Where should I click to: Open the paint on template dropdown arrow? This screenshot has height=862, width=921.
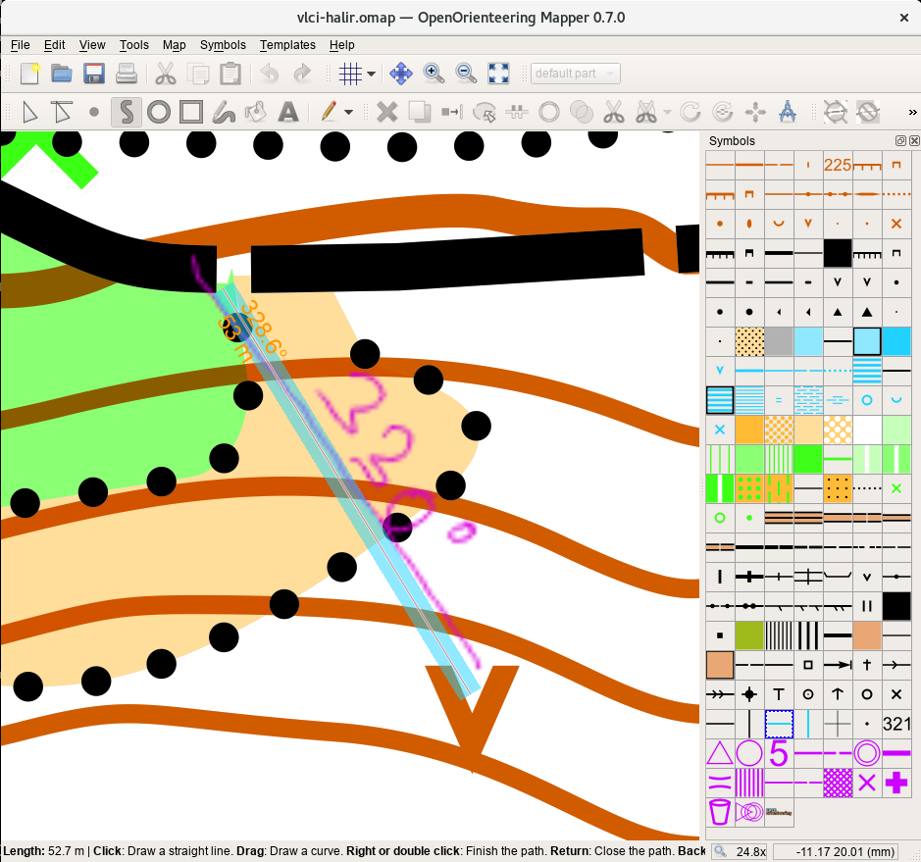click(x=349, y=112)
